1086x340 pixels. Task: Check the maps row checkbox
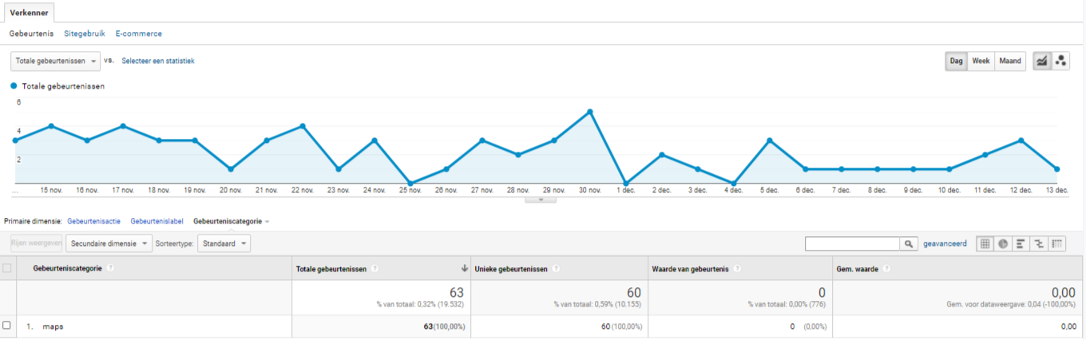[x=7, y=326]
